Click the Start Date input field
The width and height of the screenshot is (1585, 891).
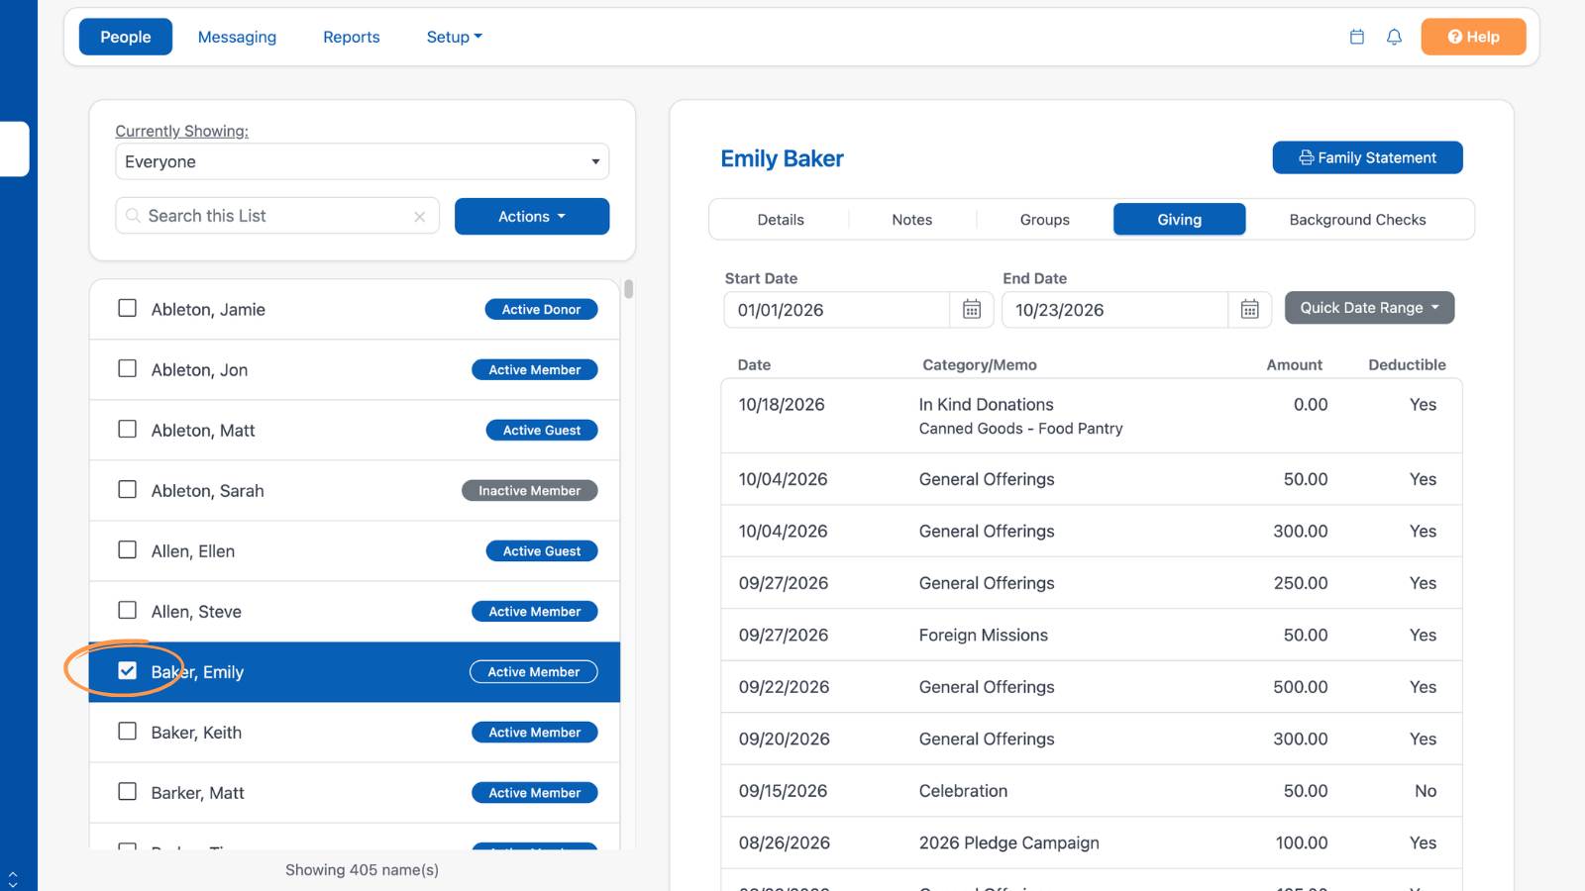point(837,310)
